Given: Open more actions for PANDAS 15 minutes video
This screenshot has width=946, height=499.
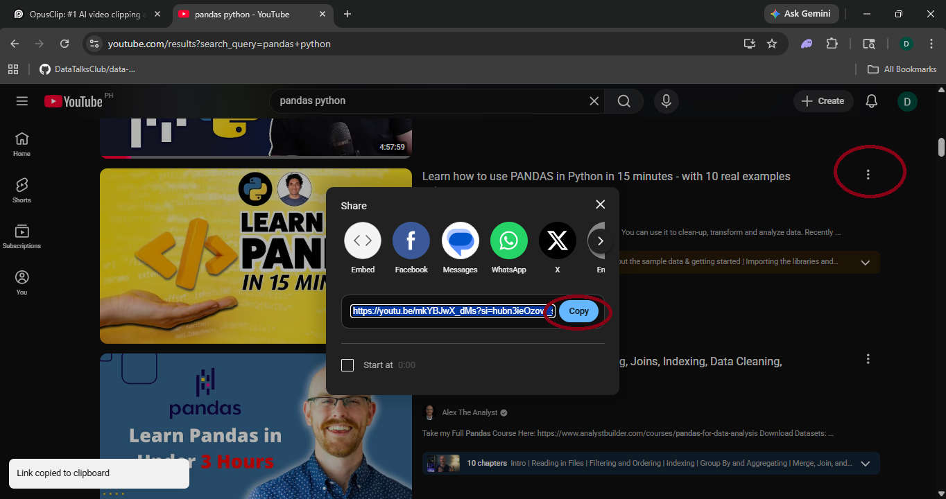Looking at the screenshot, I should [868, 175].
